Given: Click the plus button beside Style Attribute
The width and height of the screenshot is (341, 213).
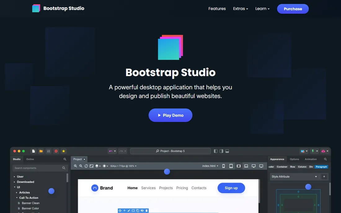Looking at the screenshot, I should click(324, 176).
